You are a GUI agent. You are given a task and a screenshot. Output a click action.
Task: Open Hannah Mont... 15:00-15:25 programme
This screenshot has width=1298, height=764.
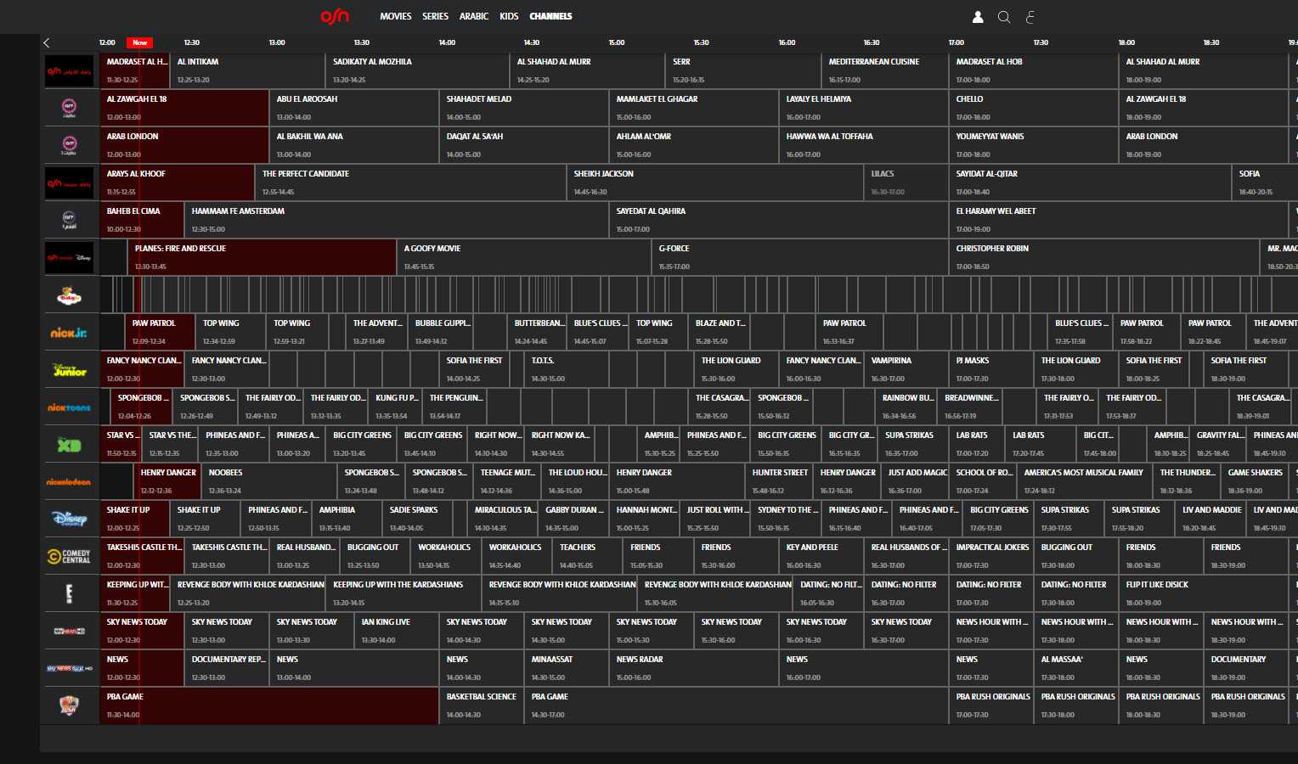[x=645, y=520]
